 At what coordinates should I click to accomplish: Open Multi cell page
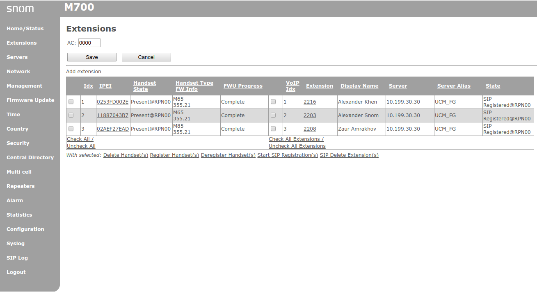[x=19, y=172]
